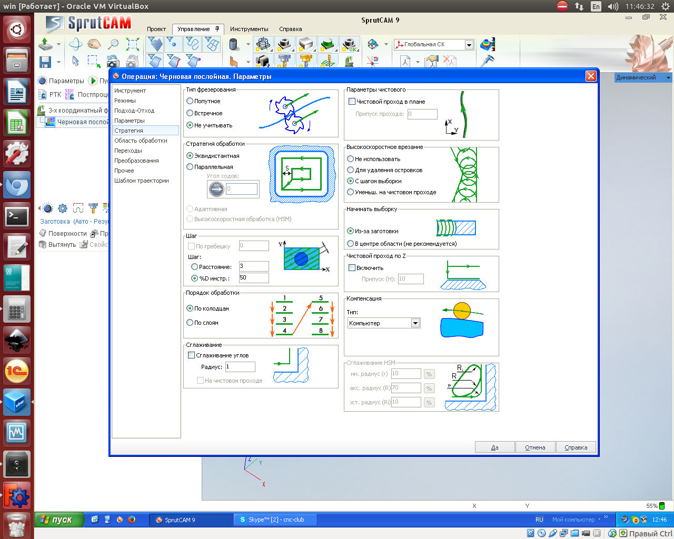The height and width of the screenshot is (539, 674).
Task: Click the Да button to confirm
Action: 495,447
